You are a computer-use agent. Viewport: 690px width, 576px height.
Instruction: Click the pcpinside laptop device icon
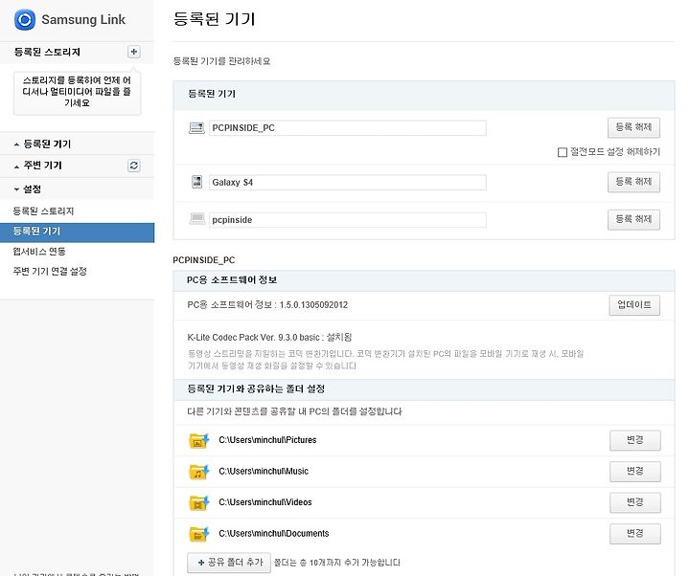196,219
